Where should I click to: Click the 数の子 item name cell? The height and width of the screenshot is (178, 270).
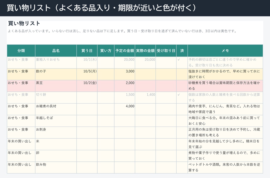tap(56, 74)
